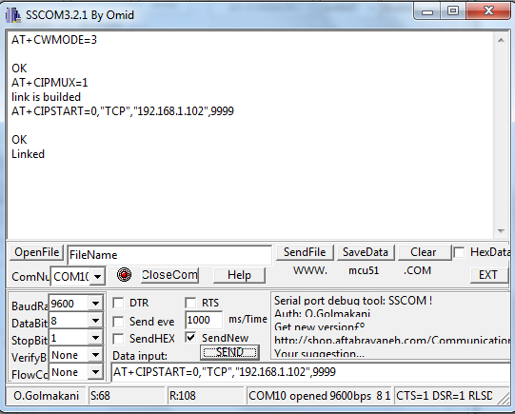The height and width of the screenshot is (414, 515).
Task: Click the window resize grip in status bar
Action: 503,398
